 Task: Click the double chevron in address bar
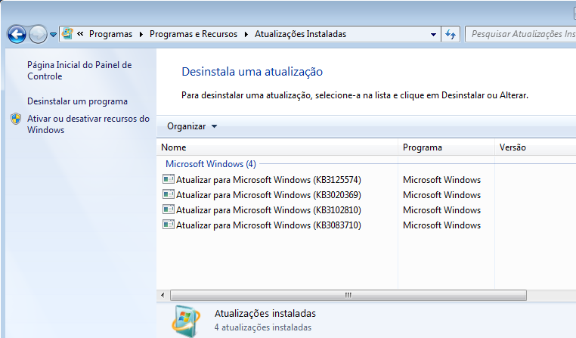[x=80, y=34]
